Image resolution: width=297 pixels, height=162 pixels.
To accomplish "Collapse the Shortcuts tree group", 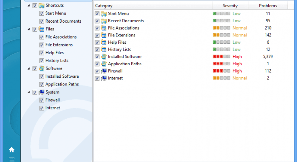I will click(28, 6).
